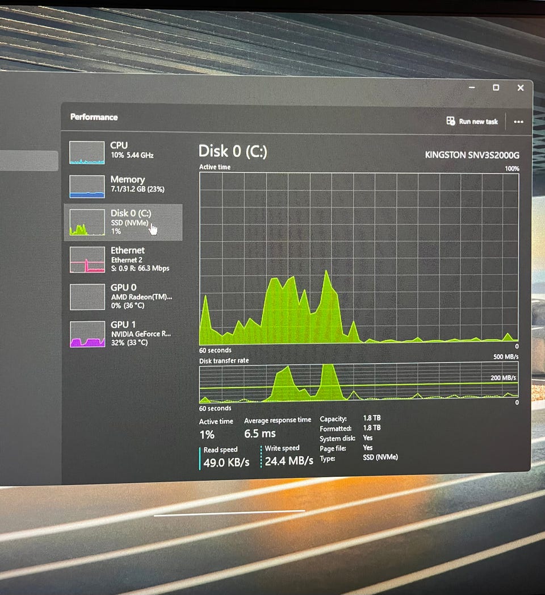Click inside the Active time graph
The height and width of the screenshot is (595, 545).
coord(359,257)
